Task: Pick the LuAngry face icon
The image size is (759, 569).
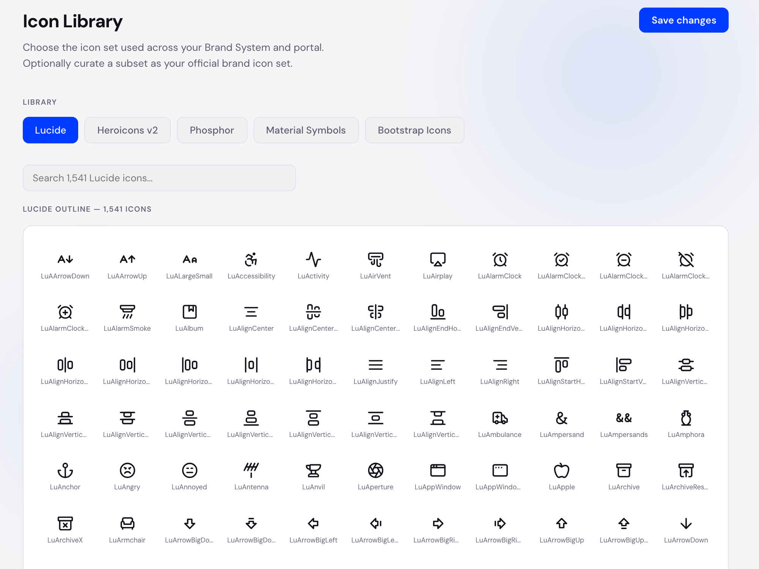Action: (127, 471)
